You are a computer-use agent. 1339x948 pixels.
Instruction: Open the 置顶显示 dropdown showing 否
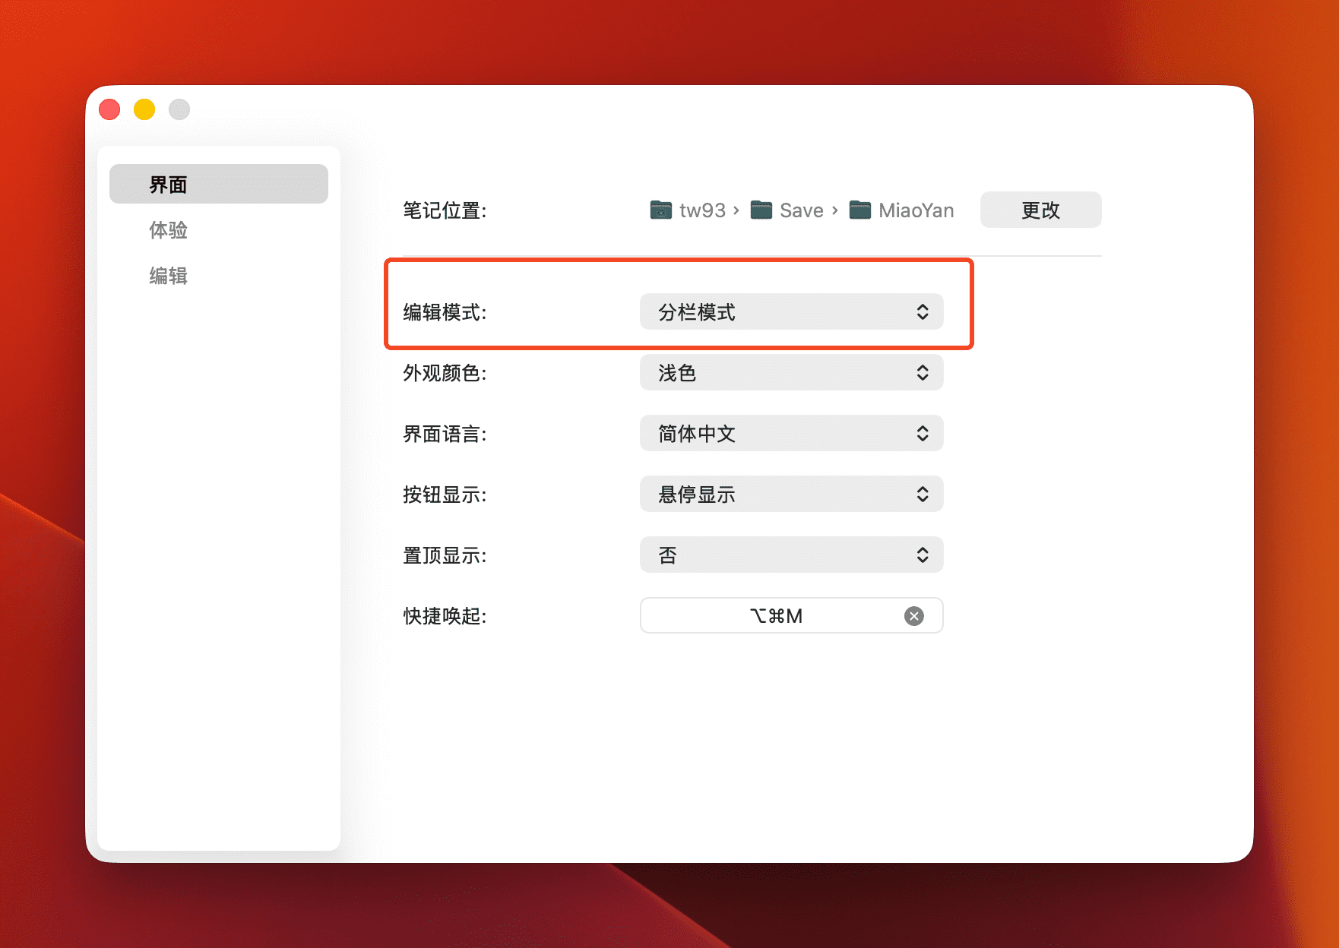791,555
